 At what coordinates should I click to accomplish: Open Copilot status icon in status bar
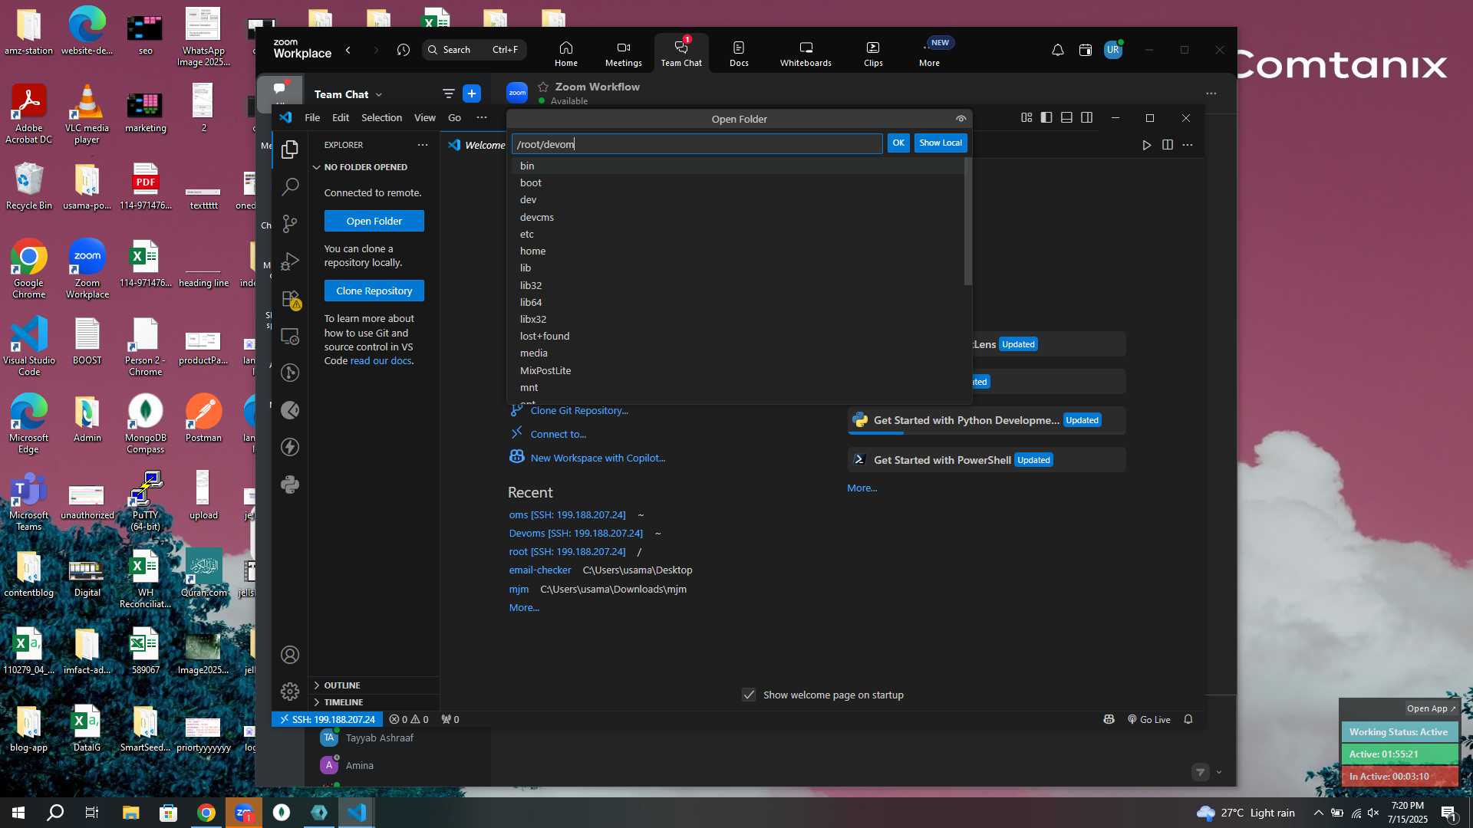(1109, 719)
